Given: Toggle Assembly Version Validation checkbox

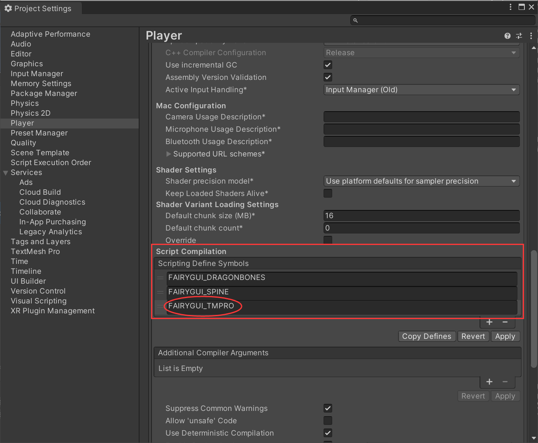Looking at the screenshot, I should point(328,77).
